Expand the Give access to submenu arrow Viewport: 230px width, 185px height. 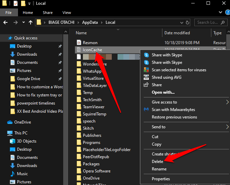point(227,102)
